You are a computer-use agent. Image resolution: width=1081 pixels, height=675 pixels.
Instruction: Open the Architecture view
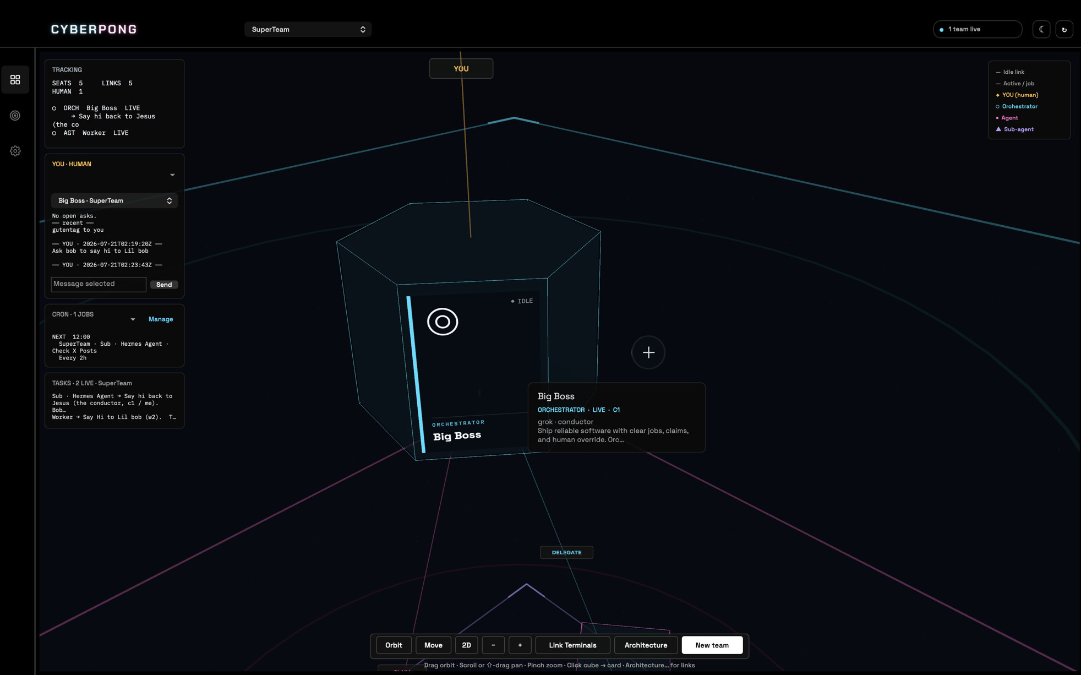pyautogui.click(x=646, y=645)
